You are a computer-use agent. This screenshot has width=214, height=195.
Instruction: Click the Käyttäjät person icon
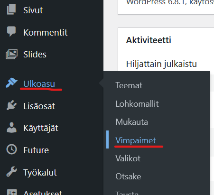[11, 127]
